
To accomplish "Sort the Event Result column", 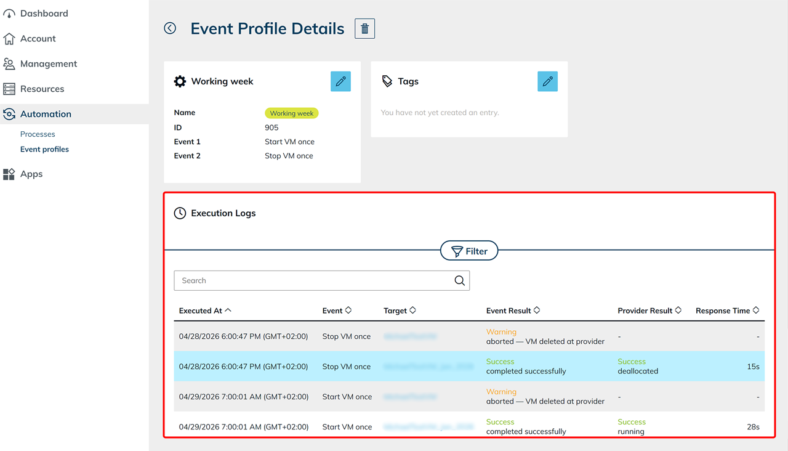I will click(537, 311).
